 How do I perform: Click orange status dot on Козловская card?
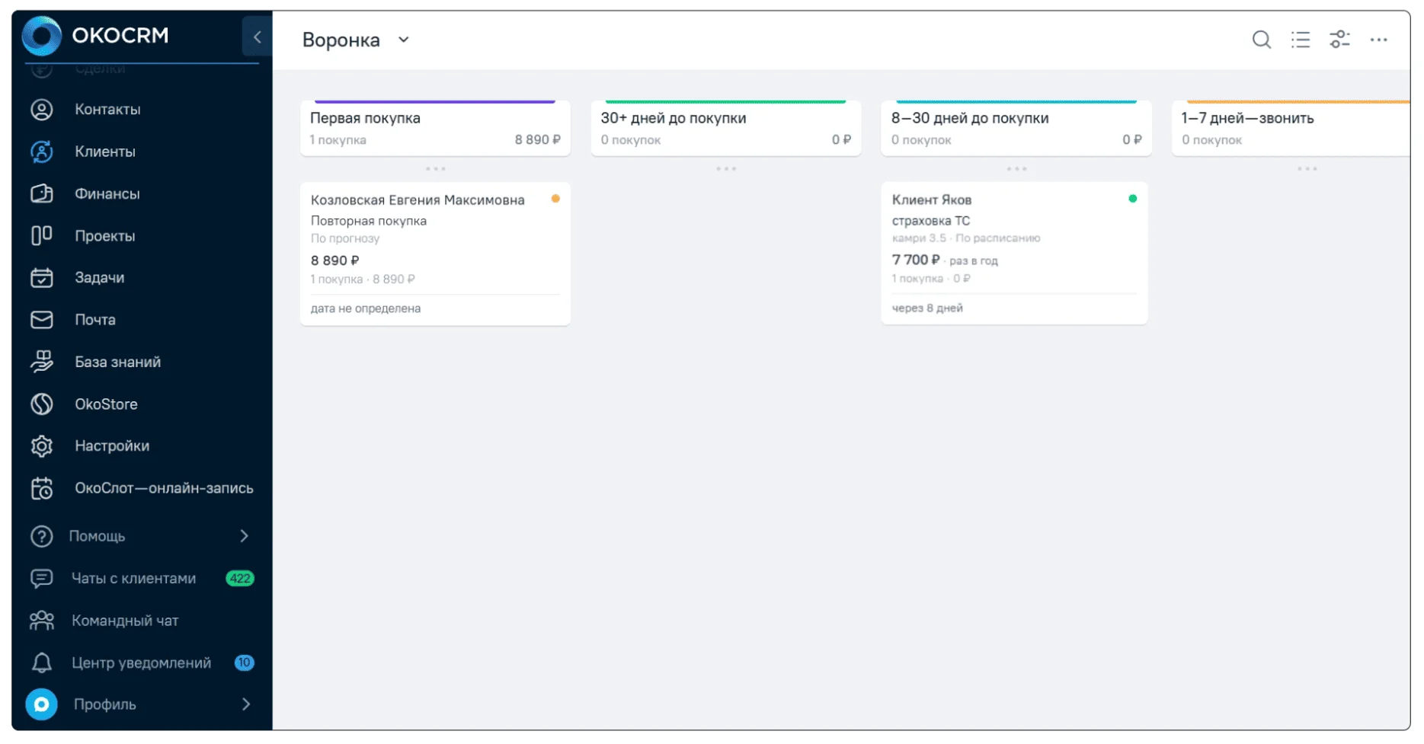555,199
